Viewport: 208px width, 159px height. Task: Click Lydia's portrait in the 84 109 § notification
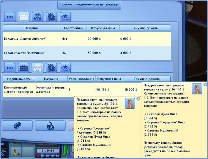click(130, 103)
